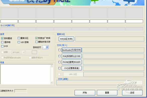
Task: Uncheck the 自动重启 checkbox
Action: coord(2,38)
